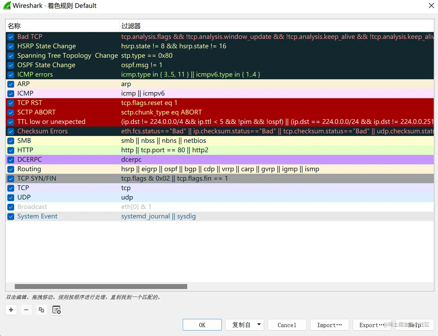Click the filter 'sctp.chunk_type eq ABORT'
The width and height of the screenshot is (438, 336).
coord(161,112)
